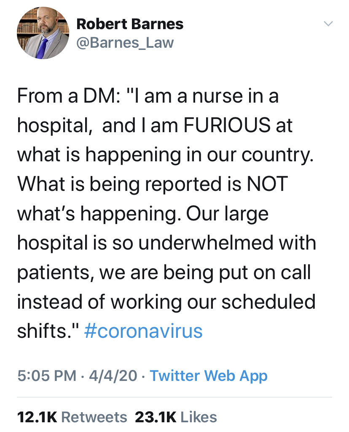349x432 pixels.
Task: Open the Likes label list
Action: [x=198, y=417]
